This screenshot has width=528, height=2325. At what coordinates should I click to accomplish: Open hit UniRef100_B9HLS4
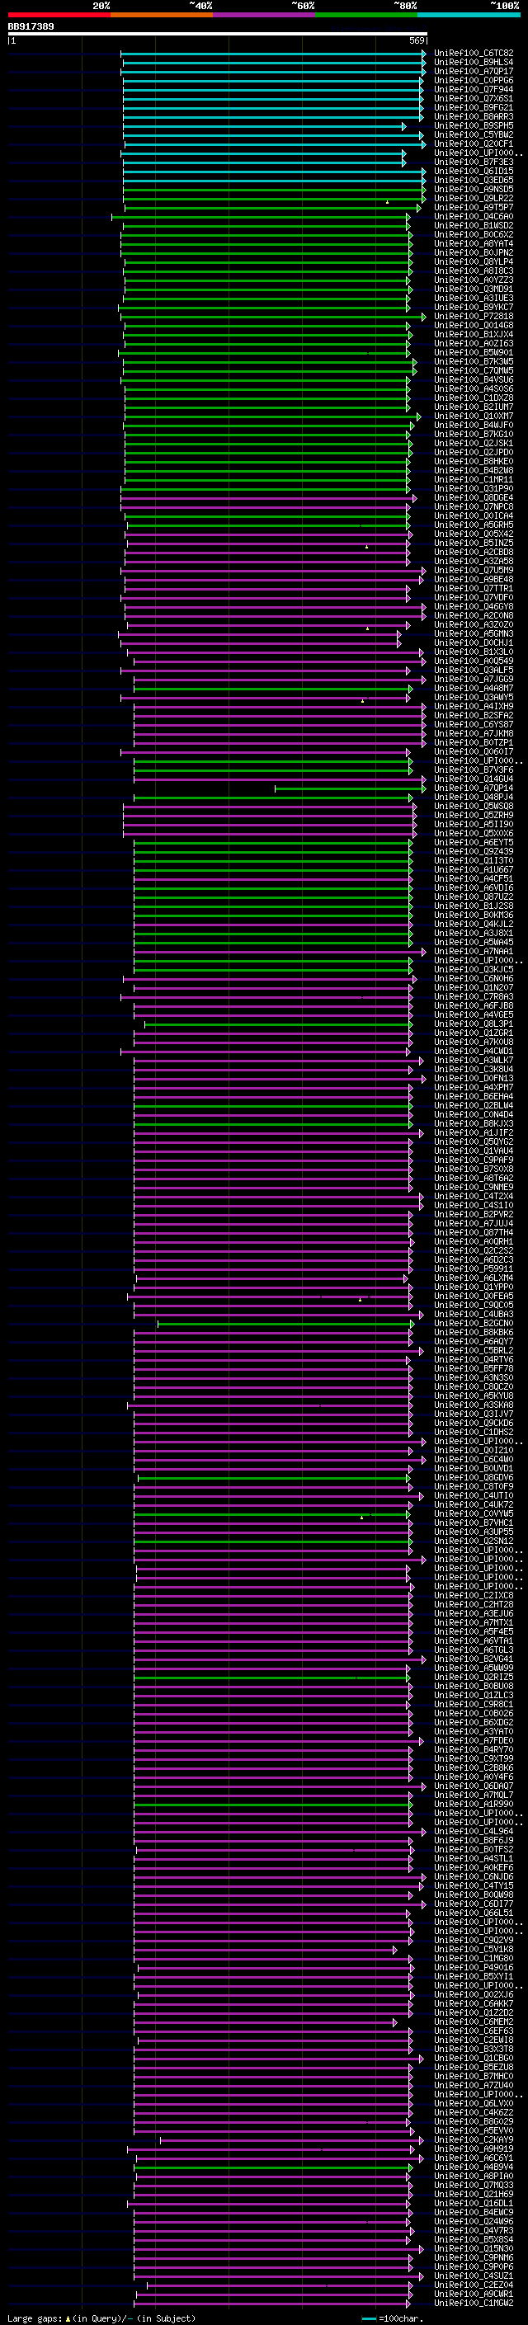point(474,63)
